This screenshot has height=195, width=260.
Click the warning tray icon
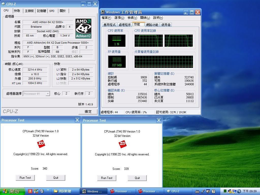point(230,191)
